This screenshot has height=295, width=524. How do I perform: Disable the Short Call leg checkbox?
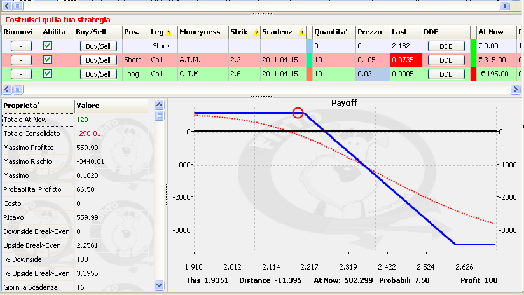[47, 60]
